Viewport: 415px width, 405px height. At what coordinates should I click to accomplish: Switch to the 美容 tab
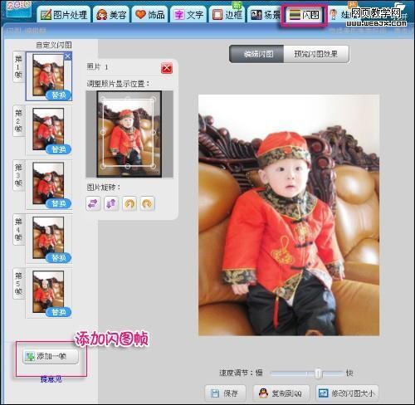click(x=111, y=15)
